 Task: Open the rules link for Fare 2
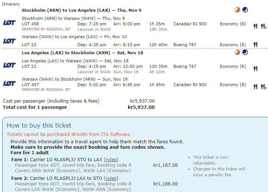(x=111, y=178)
